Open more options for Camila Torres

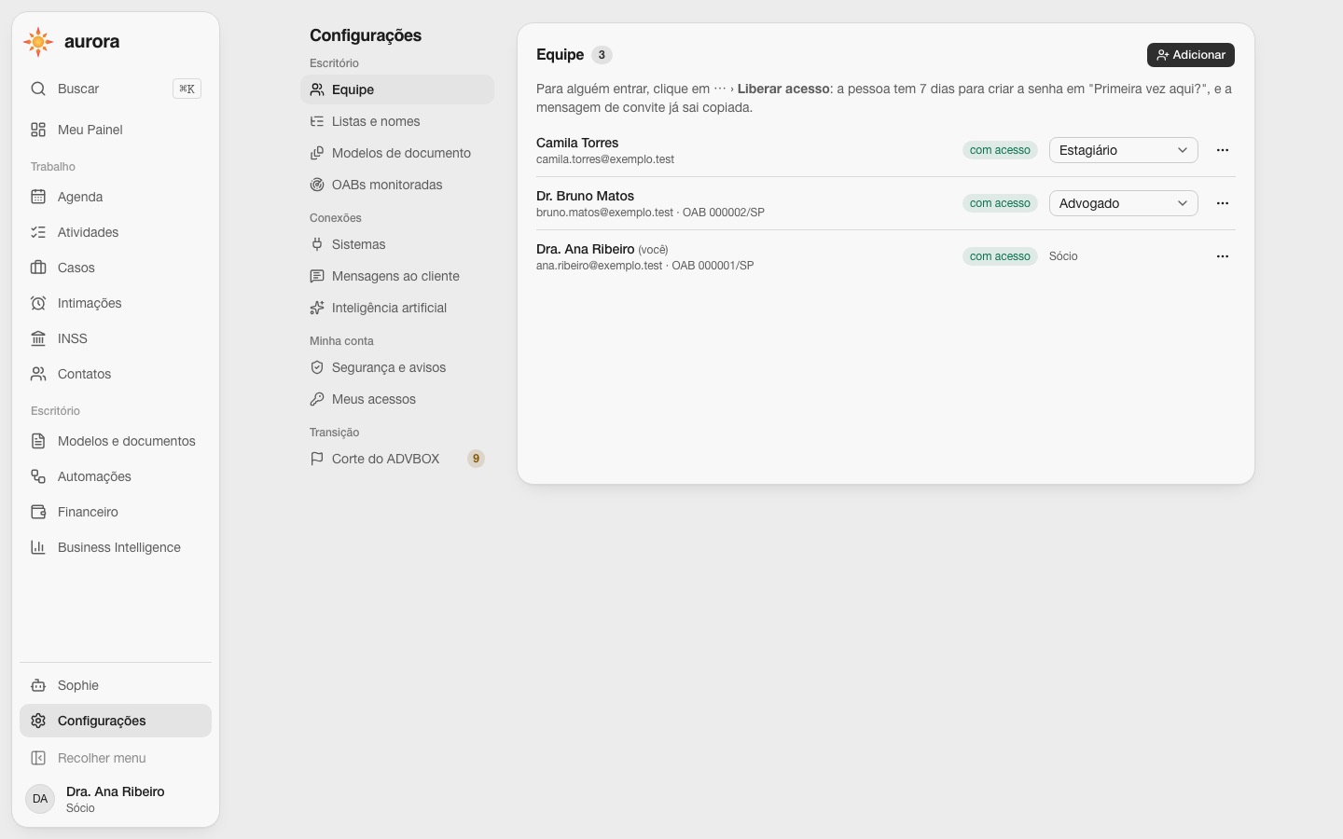pos(1223,150)
